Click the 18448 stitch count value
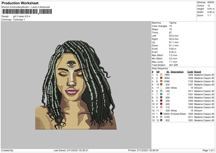The width and height of the screenshot is (216, 153). (166, 114)
